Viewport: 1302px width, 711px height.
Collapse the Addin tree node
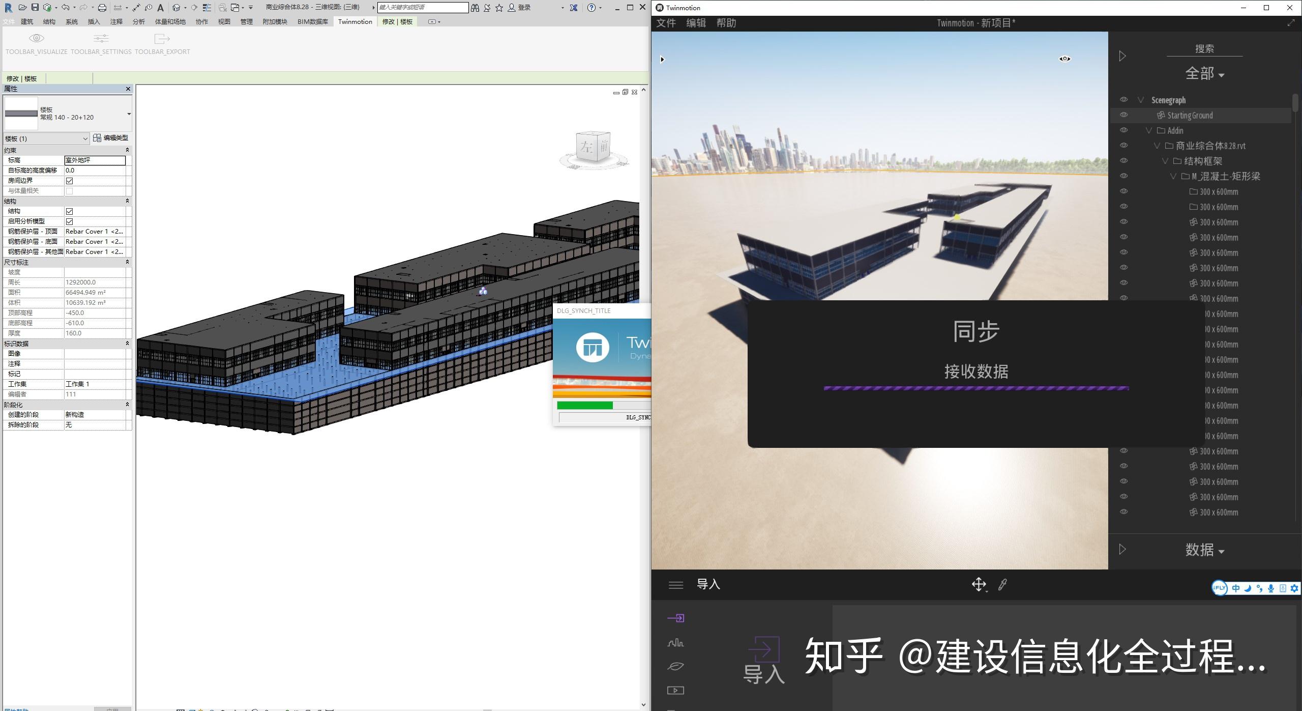(1149, 131)
